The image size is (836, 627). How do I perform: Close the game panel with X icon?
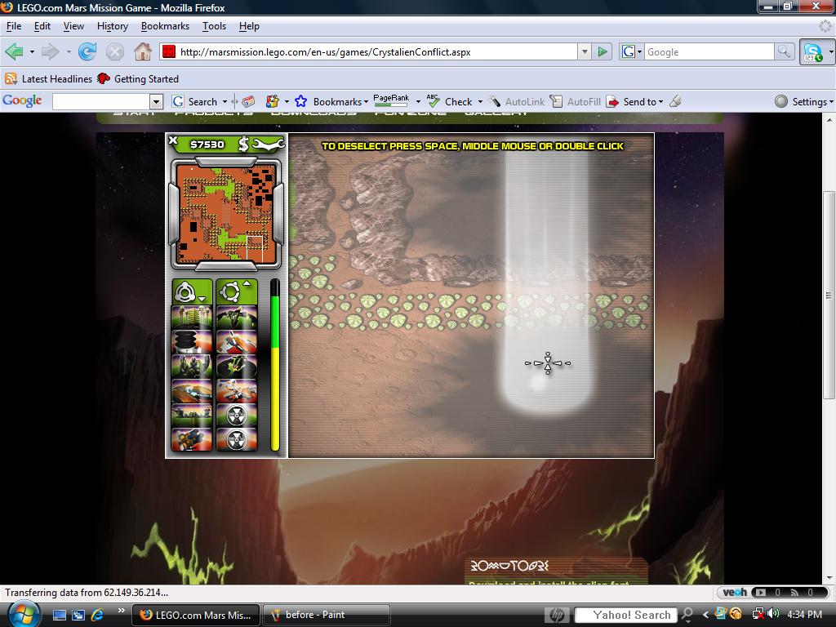pyautogui.click(x=173, y=140)
